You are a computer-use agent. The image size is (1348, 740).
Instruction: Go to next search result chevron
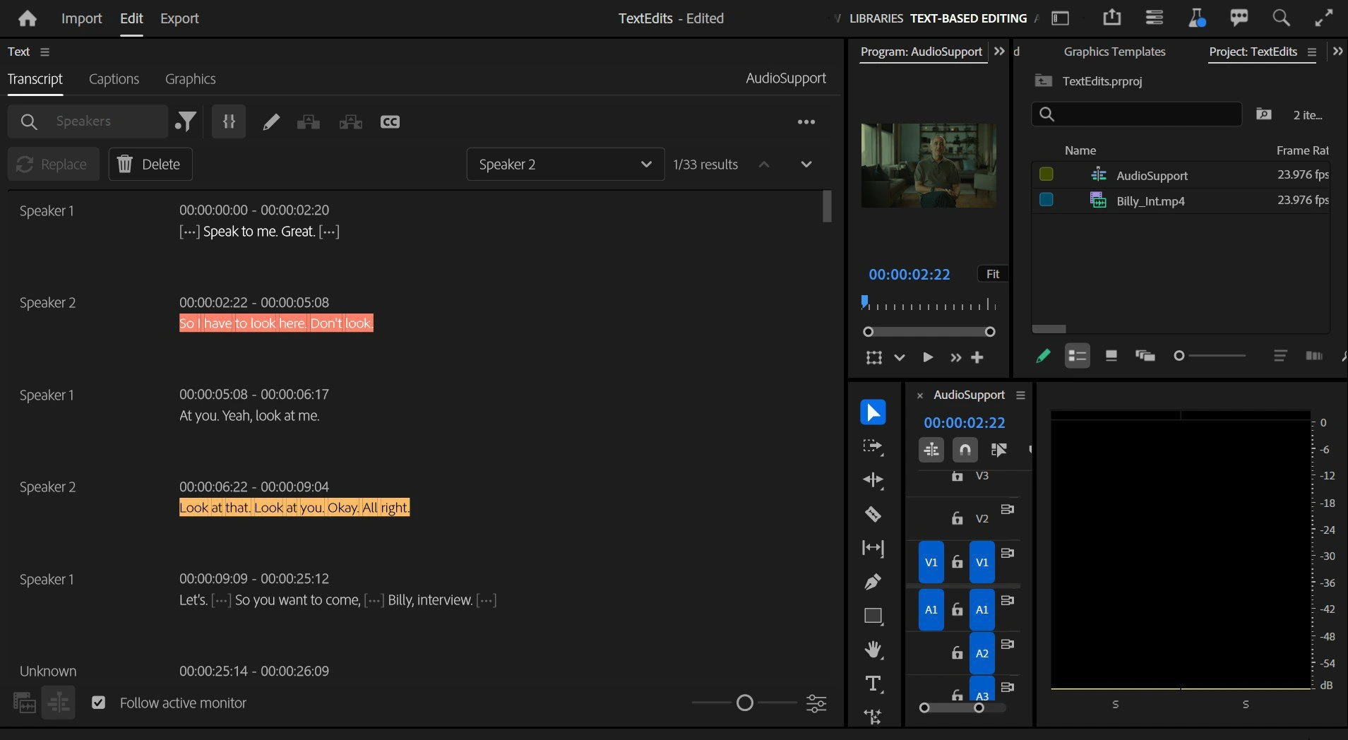pyautogui.click(x=806, y=165)
